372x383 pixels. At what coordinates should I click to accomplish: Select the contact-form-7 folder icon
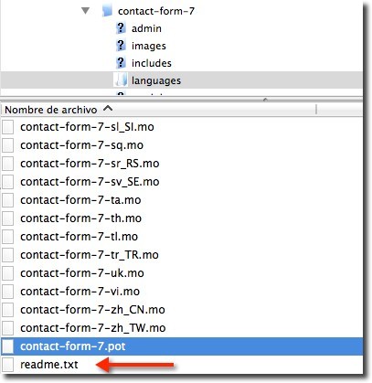click(107, 11)
